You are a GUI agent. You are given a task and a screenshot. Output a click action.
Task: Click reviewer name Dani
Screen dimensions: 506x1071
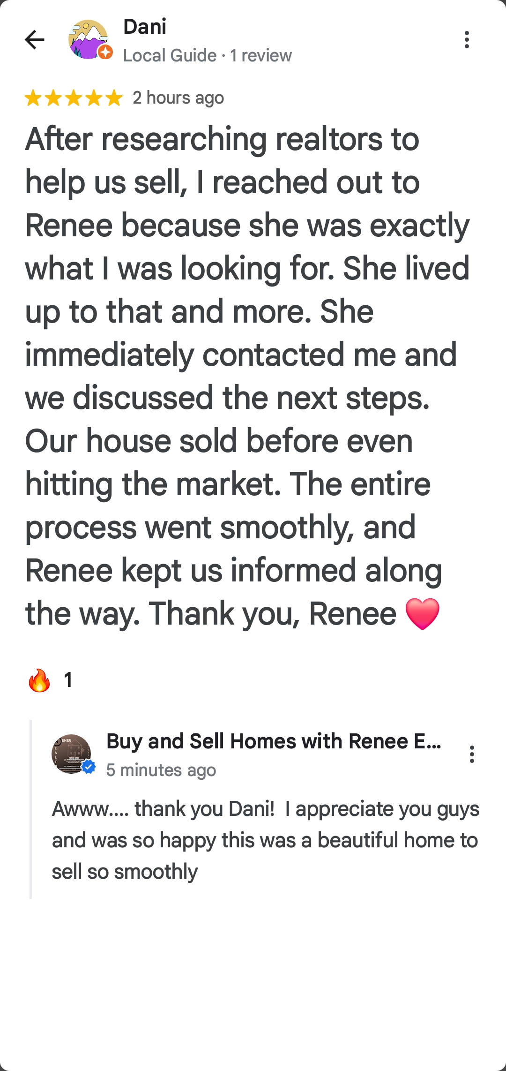[x=145, y=27]
